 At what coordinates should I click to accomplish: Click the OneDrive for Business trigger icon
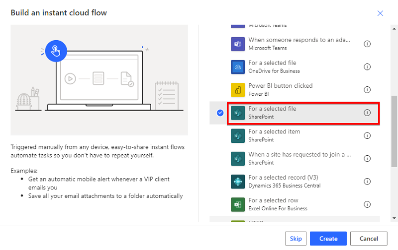click(238, 67)
